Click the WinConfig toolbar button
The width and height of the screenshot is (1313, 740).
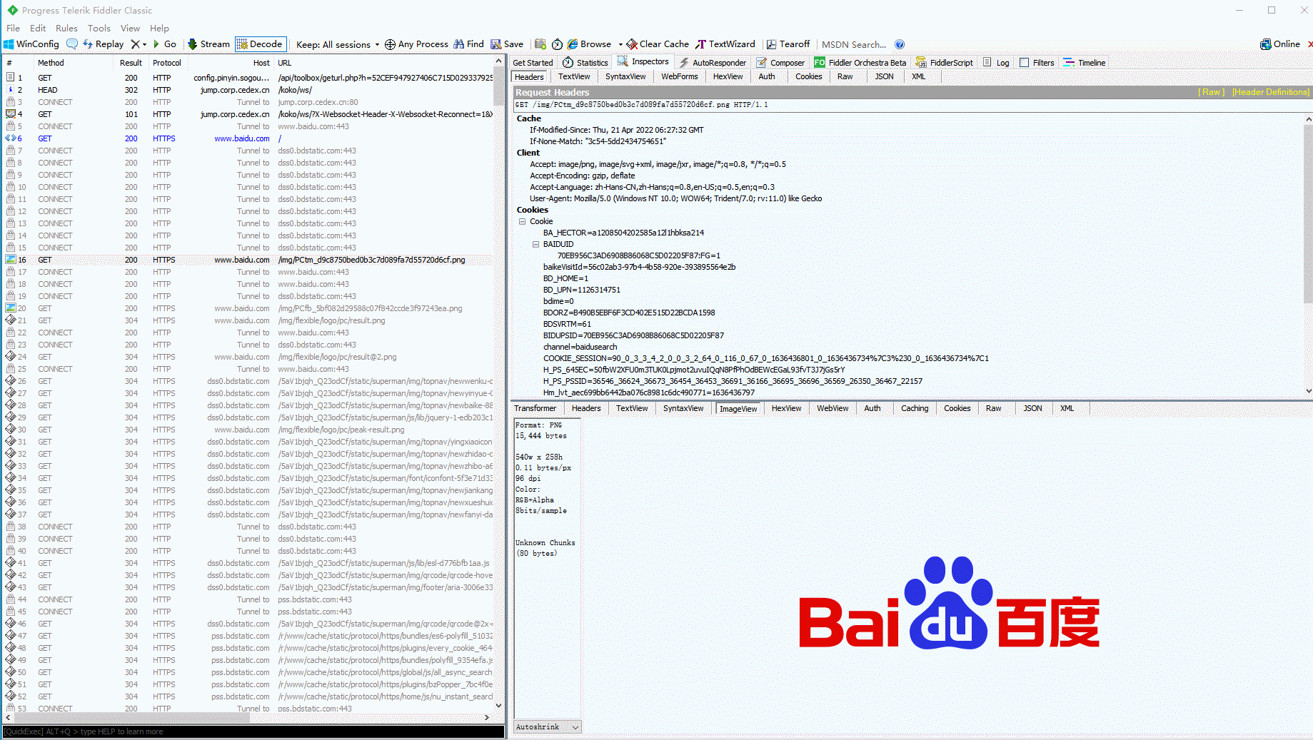point(31,44)
